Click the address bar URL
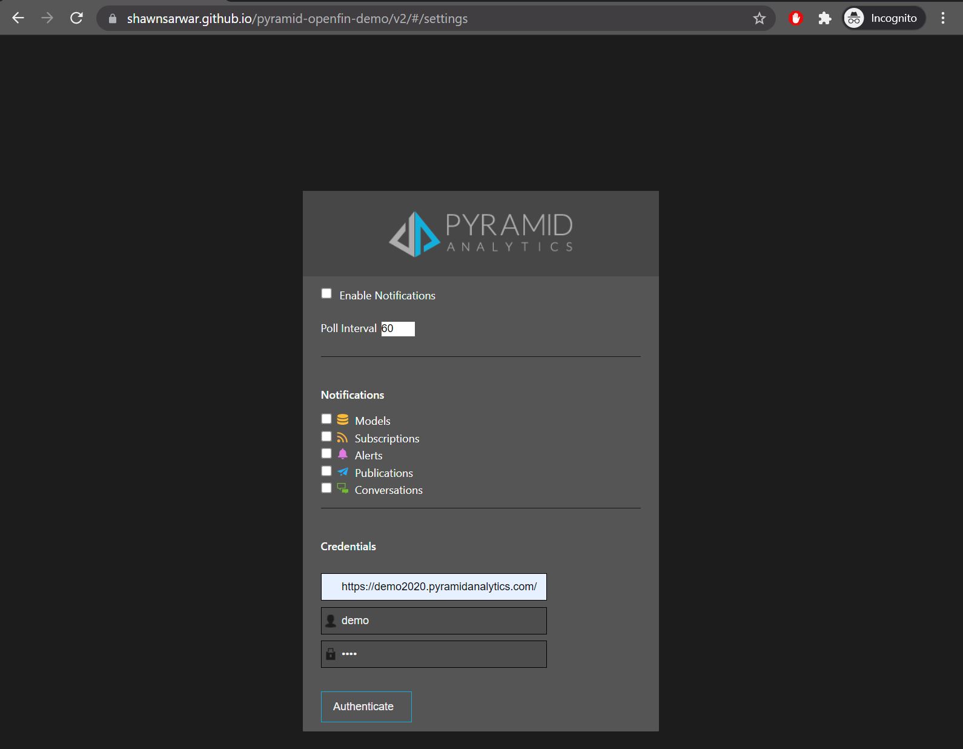Screen dimensions: 963x749 point(297,19)
